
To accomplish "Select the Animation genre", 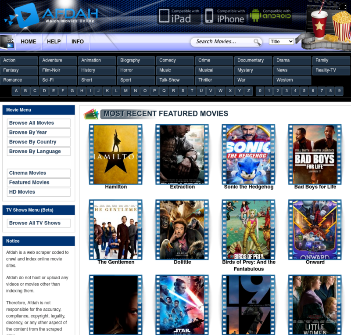I will (97, 61).
